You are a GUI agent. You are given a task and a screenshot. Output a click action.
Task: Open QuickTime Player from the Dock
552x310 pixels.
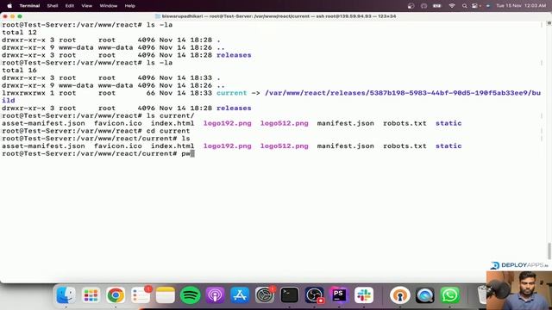pos(425,295)
